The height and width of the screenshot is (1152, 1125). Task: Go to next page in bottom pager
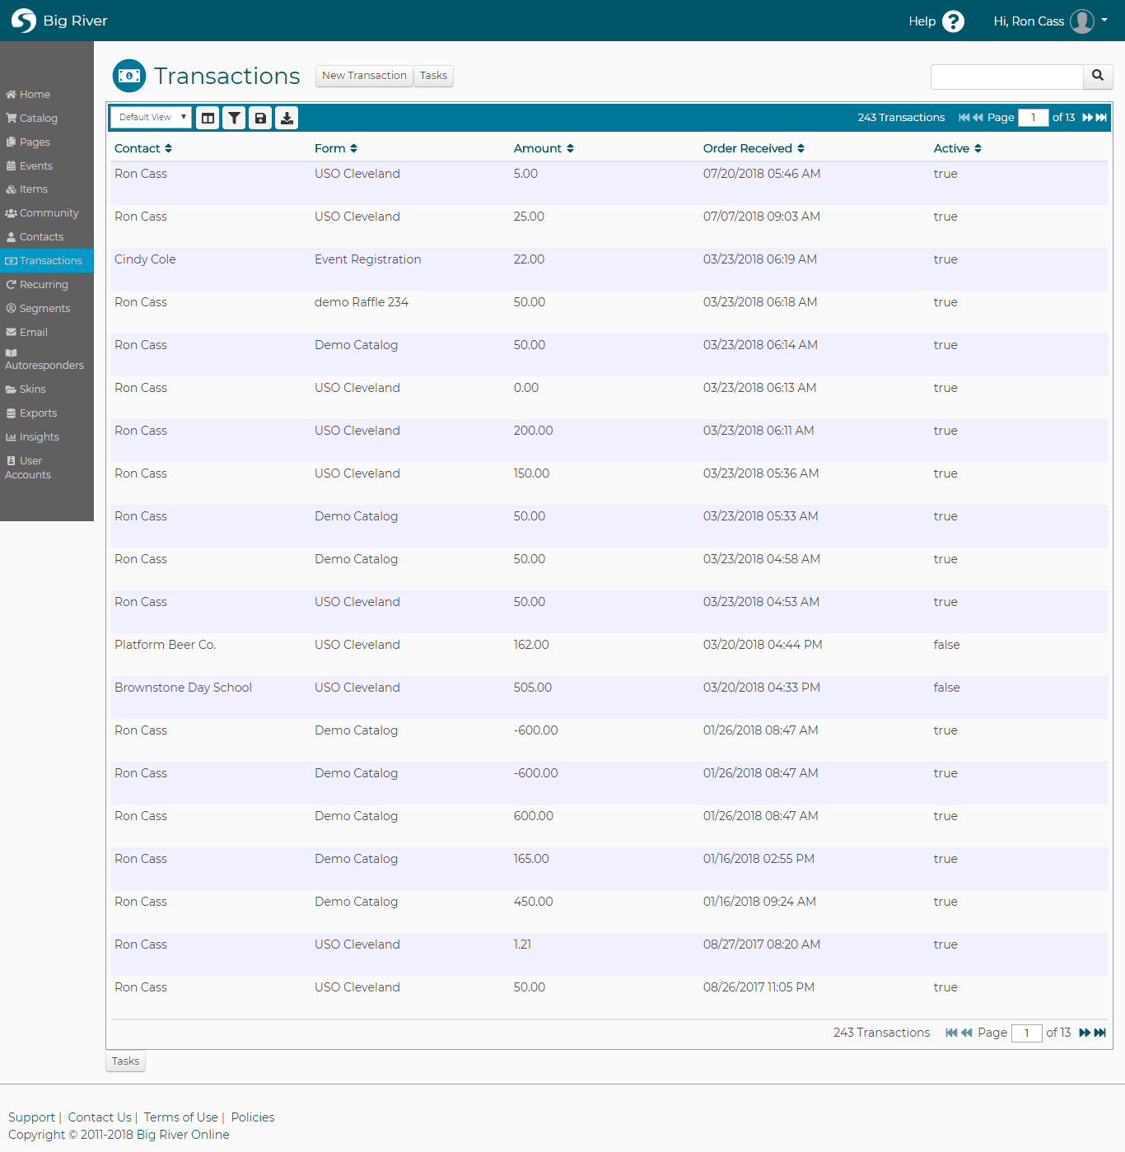pos(1085,1033)
